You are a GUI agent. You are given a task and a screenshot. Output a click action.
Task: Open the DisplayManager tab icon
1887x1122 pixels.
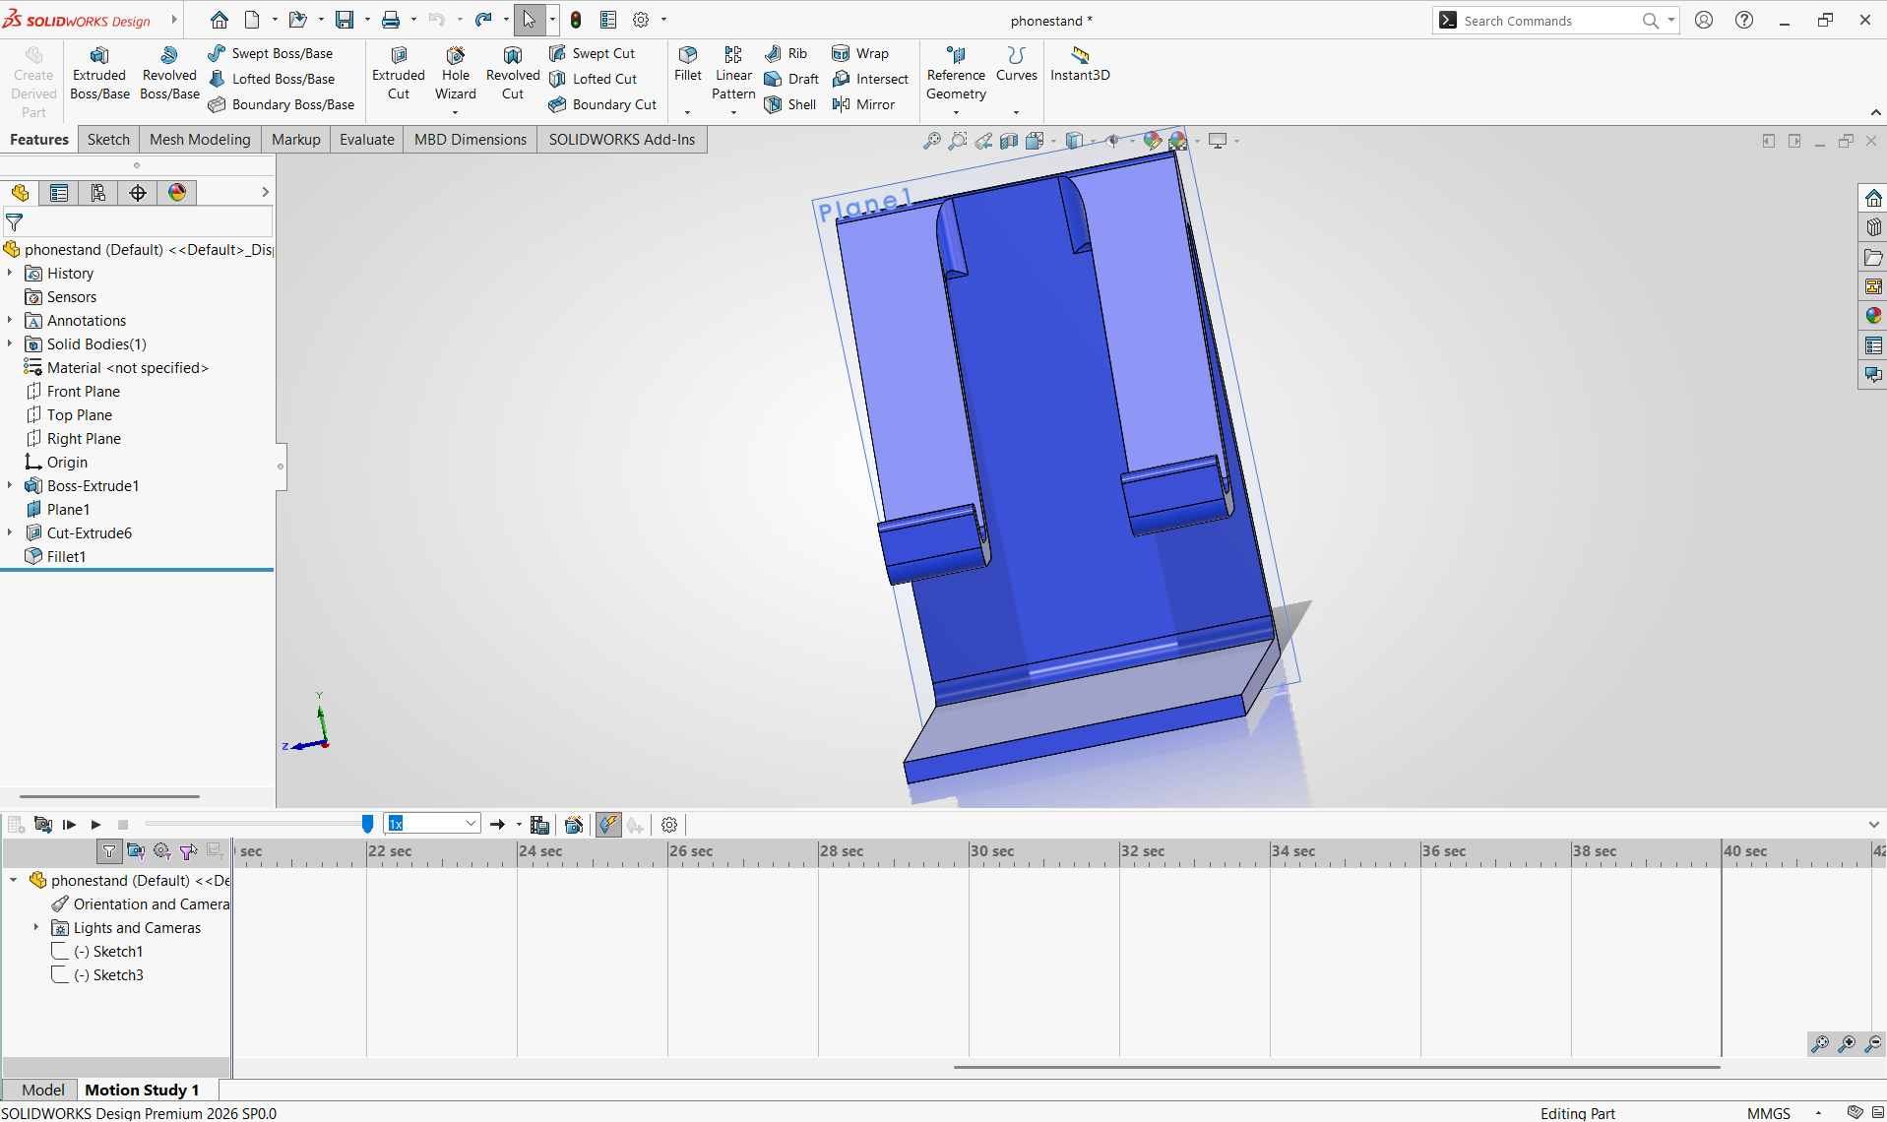tap(177, 193)
